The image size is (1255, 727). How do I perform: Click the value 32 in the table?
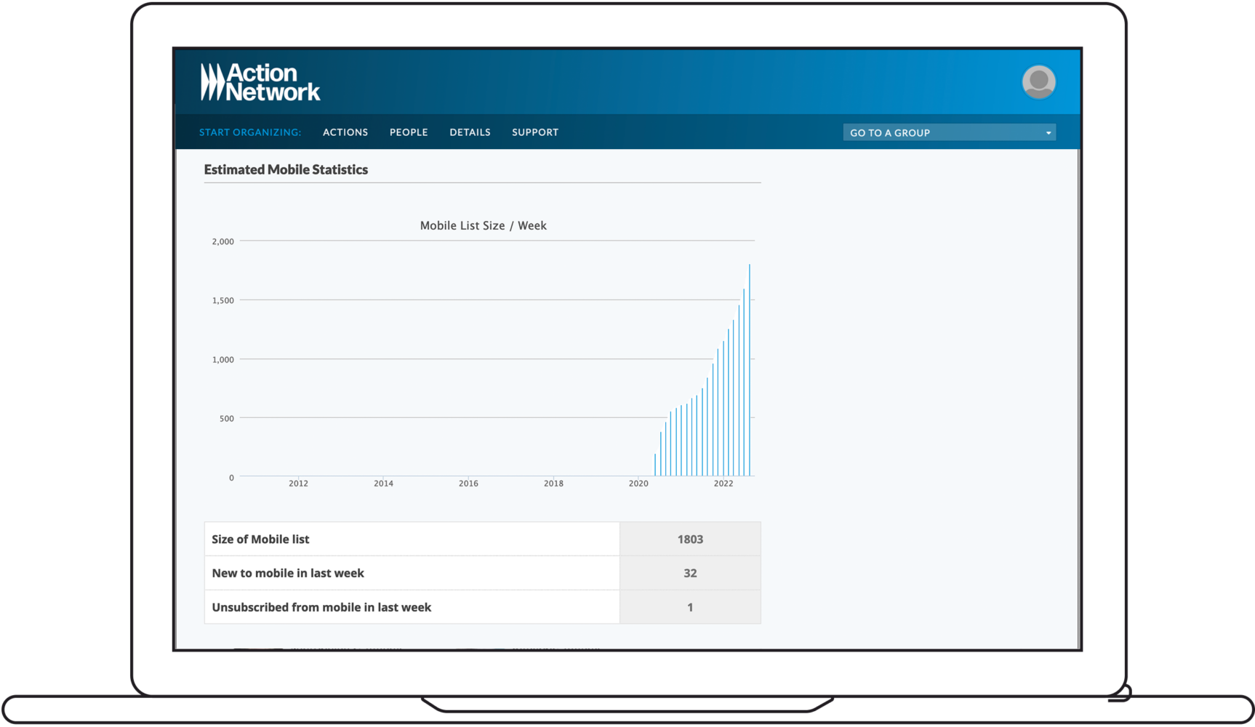click(690, 573)
